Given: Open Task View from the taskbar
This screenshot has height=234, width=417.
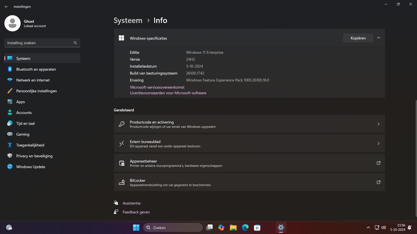Looking at the screenshot, I should coord(209,227).
